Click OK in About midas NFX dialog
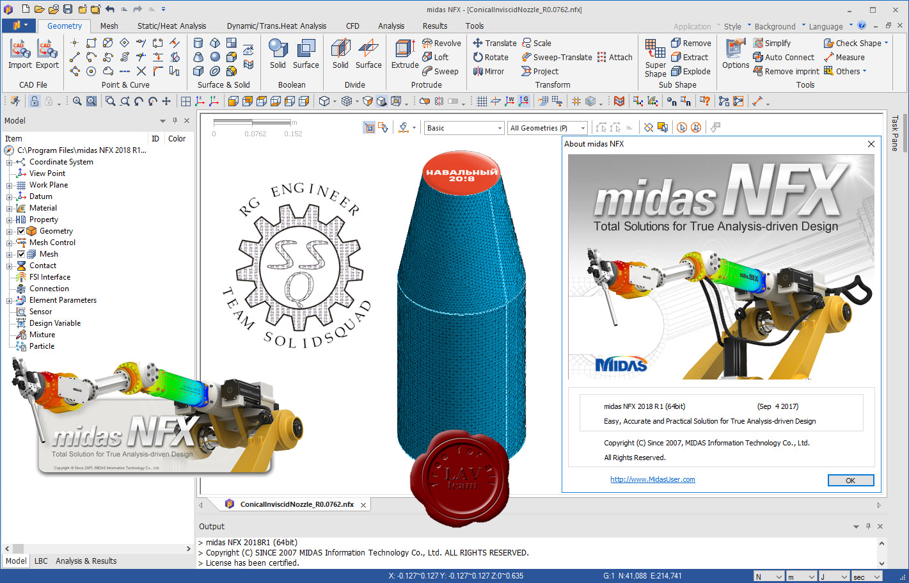The width and height of the screenshot is (909, 583). (x=850, y=481)
